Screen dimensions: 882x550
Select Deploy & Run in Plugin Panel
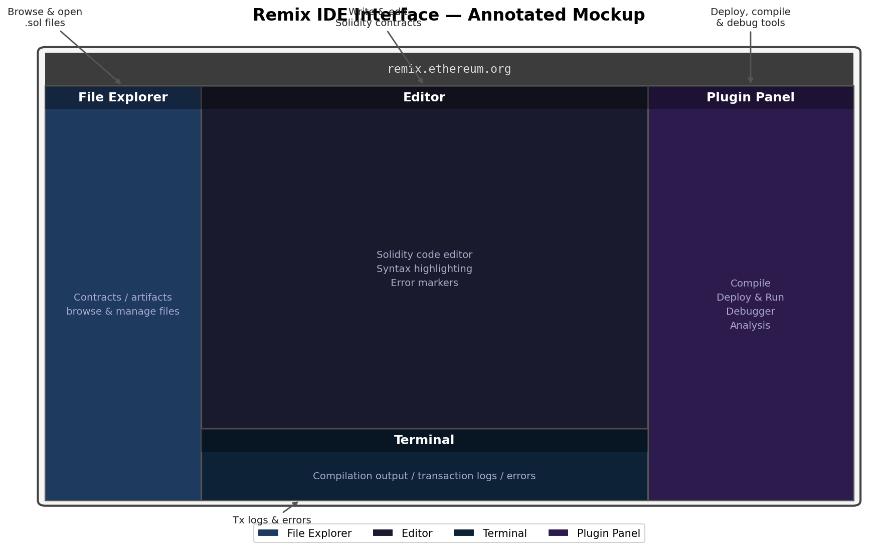750,297
